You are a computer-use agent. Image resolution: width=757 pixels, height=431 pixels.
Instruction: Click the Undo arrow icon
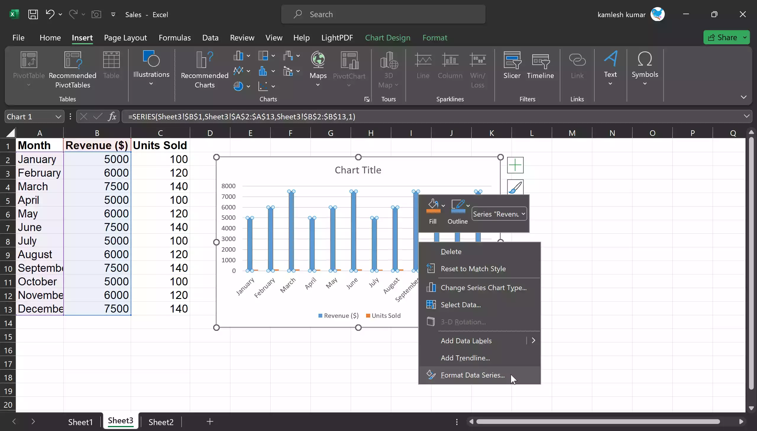click(50, 14)
